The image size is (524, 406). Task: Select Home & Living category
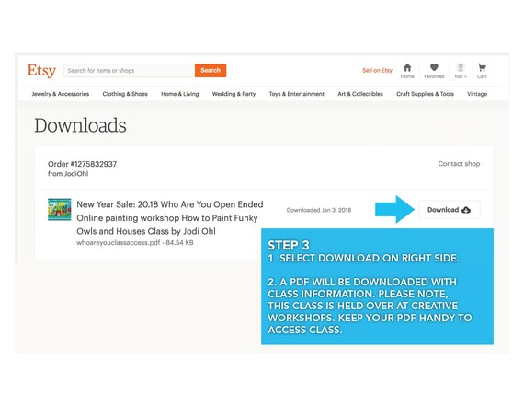180,94
